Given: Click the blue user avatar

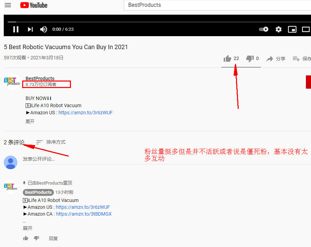Looking at the screenshot, I should (x=11, y=162).
